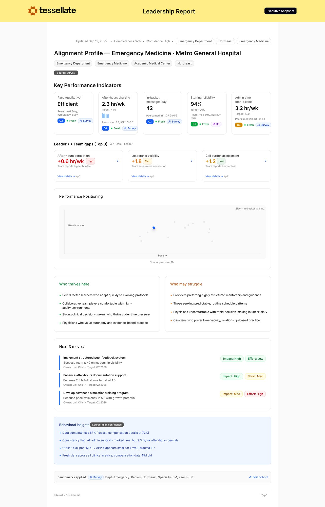This screenshot has height=507, width=325.
Task: Click the Academic Medical Center tag
Action: click(152, 63)
